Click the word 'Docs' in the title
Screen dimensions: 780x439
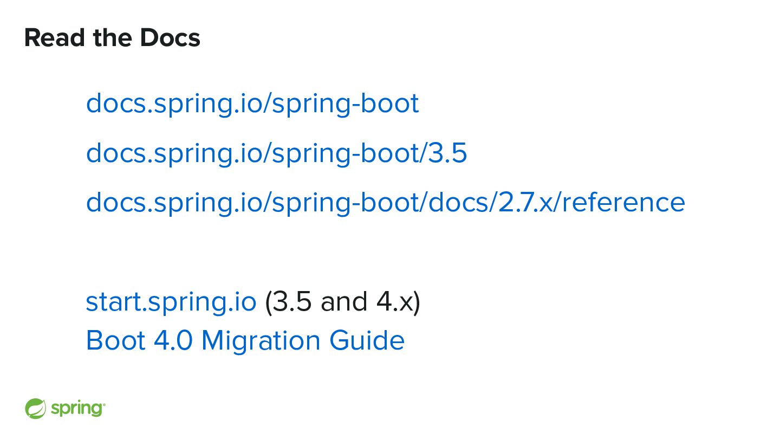pos(170,38)
